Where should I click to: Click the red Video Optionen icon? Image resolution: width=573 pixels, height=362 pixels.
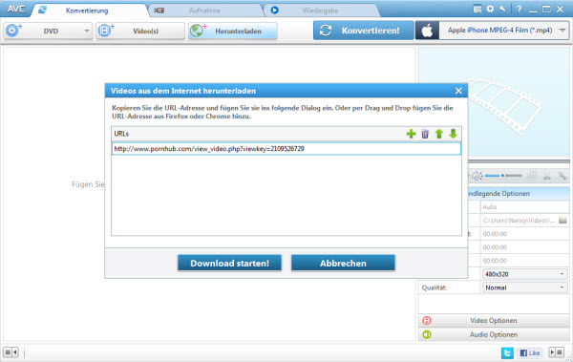click(x=427, y=320)
